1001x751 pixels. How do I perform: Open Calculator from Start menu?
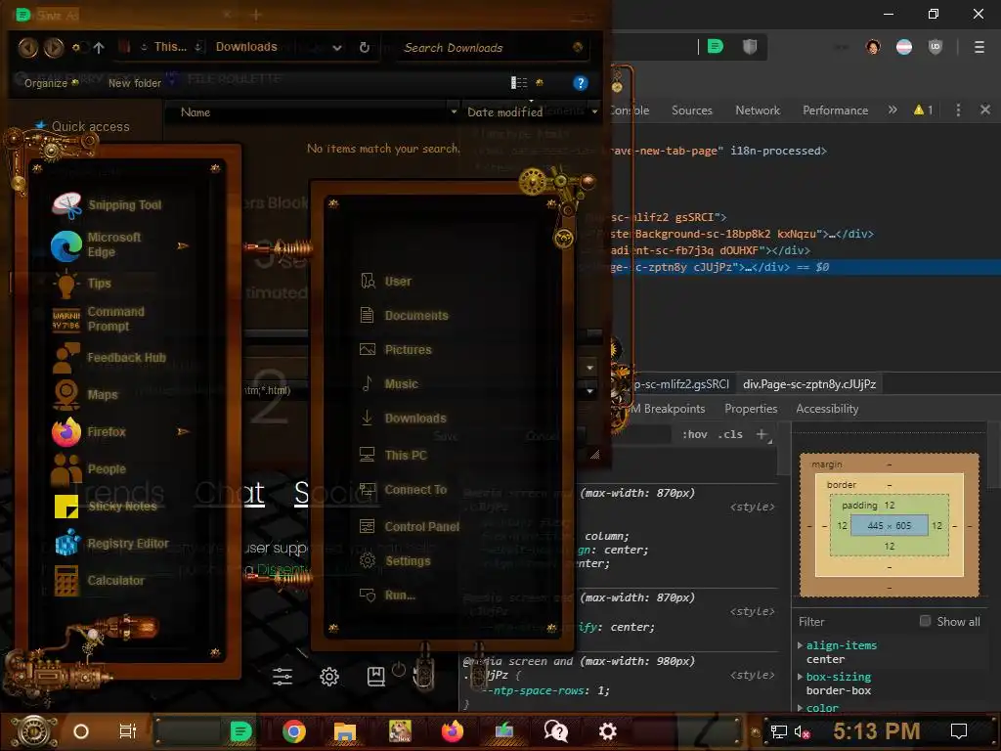point(100,581)
